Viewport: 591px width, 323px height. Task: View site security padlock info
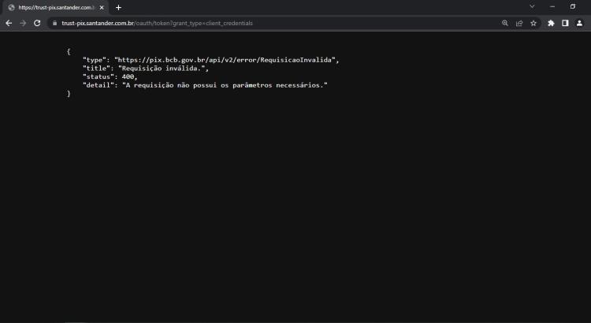pyautogui.click(x=54, y=23)
